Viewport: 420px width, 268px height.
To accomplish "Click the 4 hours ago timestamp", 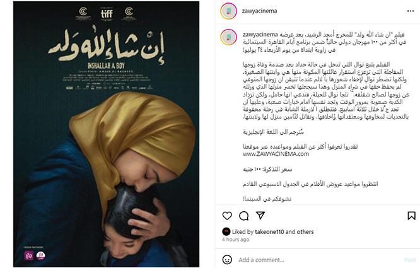I will tap(235, 240).
